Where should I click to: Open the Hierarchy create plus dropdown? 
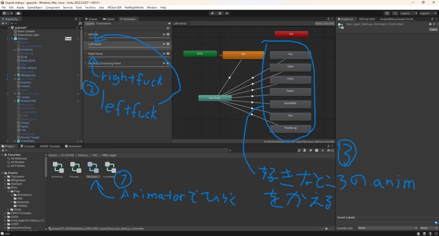3,24
